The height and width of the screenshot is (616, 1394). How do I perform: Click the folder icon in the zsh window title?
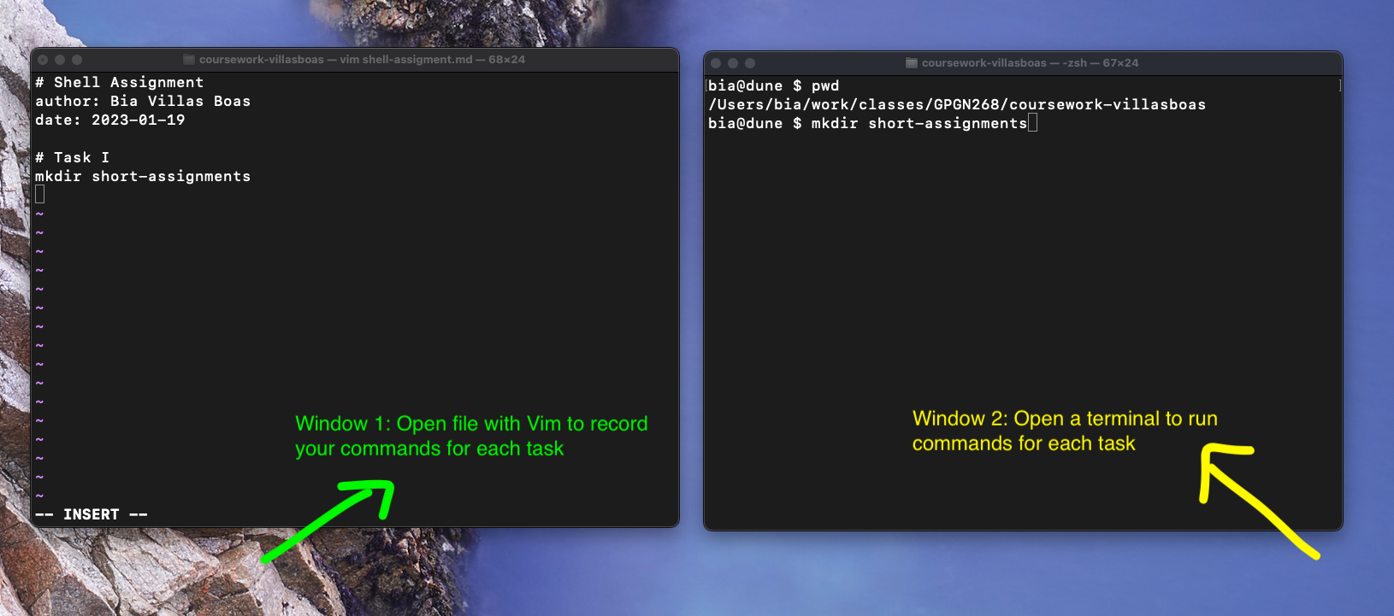912,63
